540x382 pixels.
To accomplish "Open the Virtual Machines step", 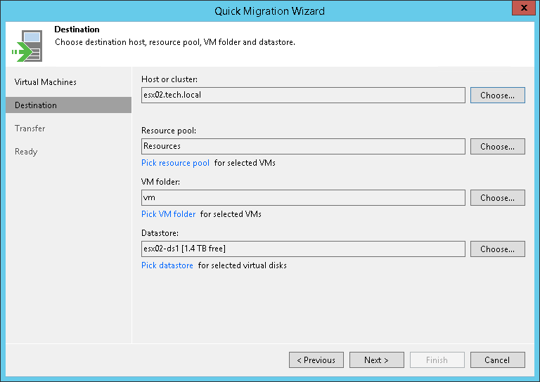I will click(46, 82).
